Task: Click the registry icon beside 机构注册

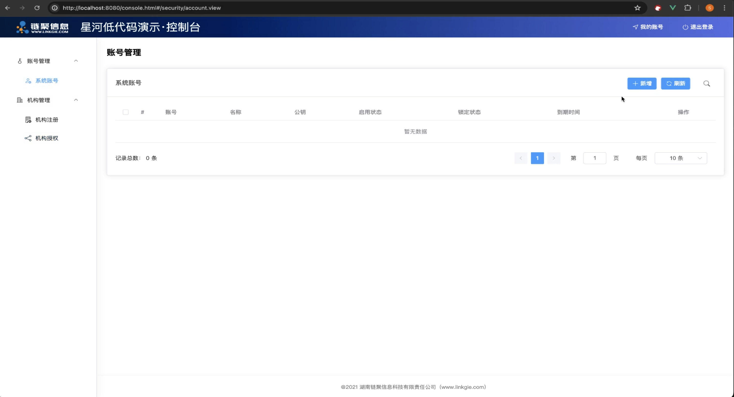Action: (x=28, y=120)
